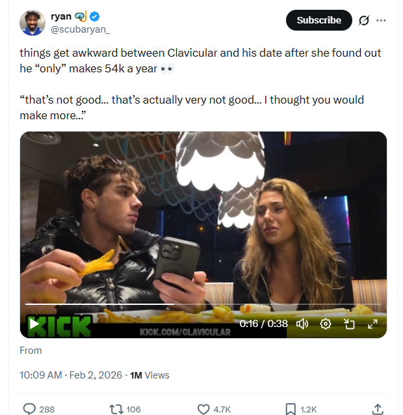Viewport: 403px width, 415px height.
Task: Play the video with the play button
Action: 34,323
